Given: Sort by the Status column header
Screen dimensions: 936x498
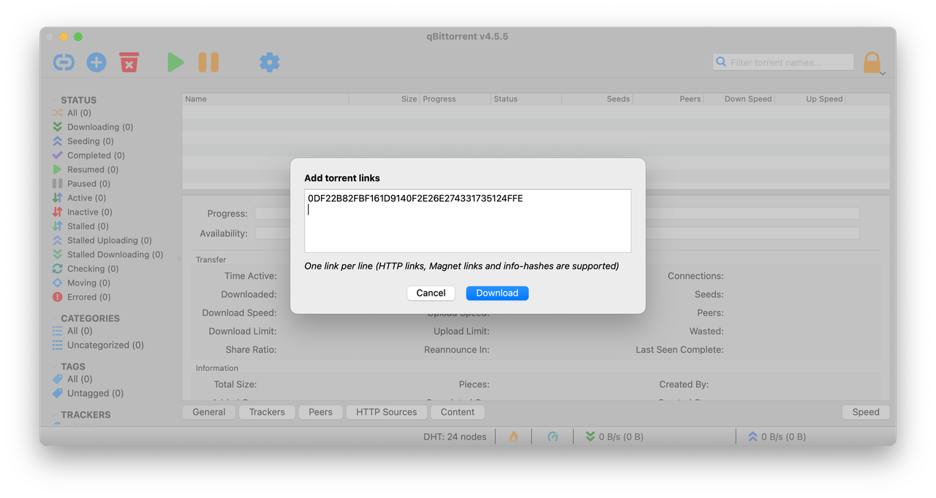Looking at the screenshot, I should pos(526,99).
